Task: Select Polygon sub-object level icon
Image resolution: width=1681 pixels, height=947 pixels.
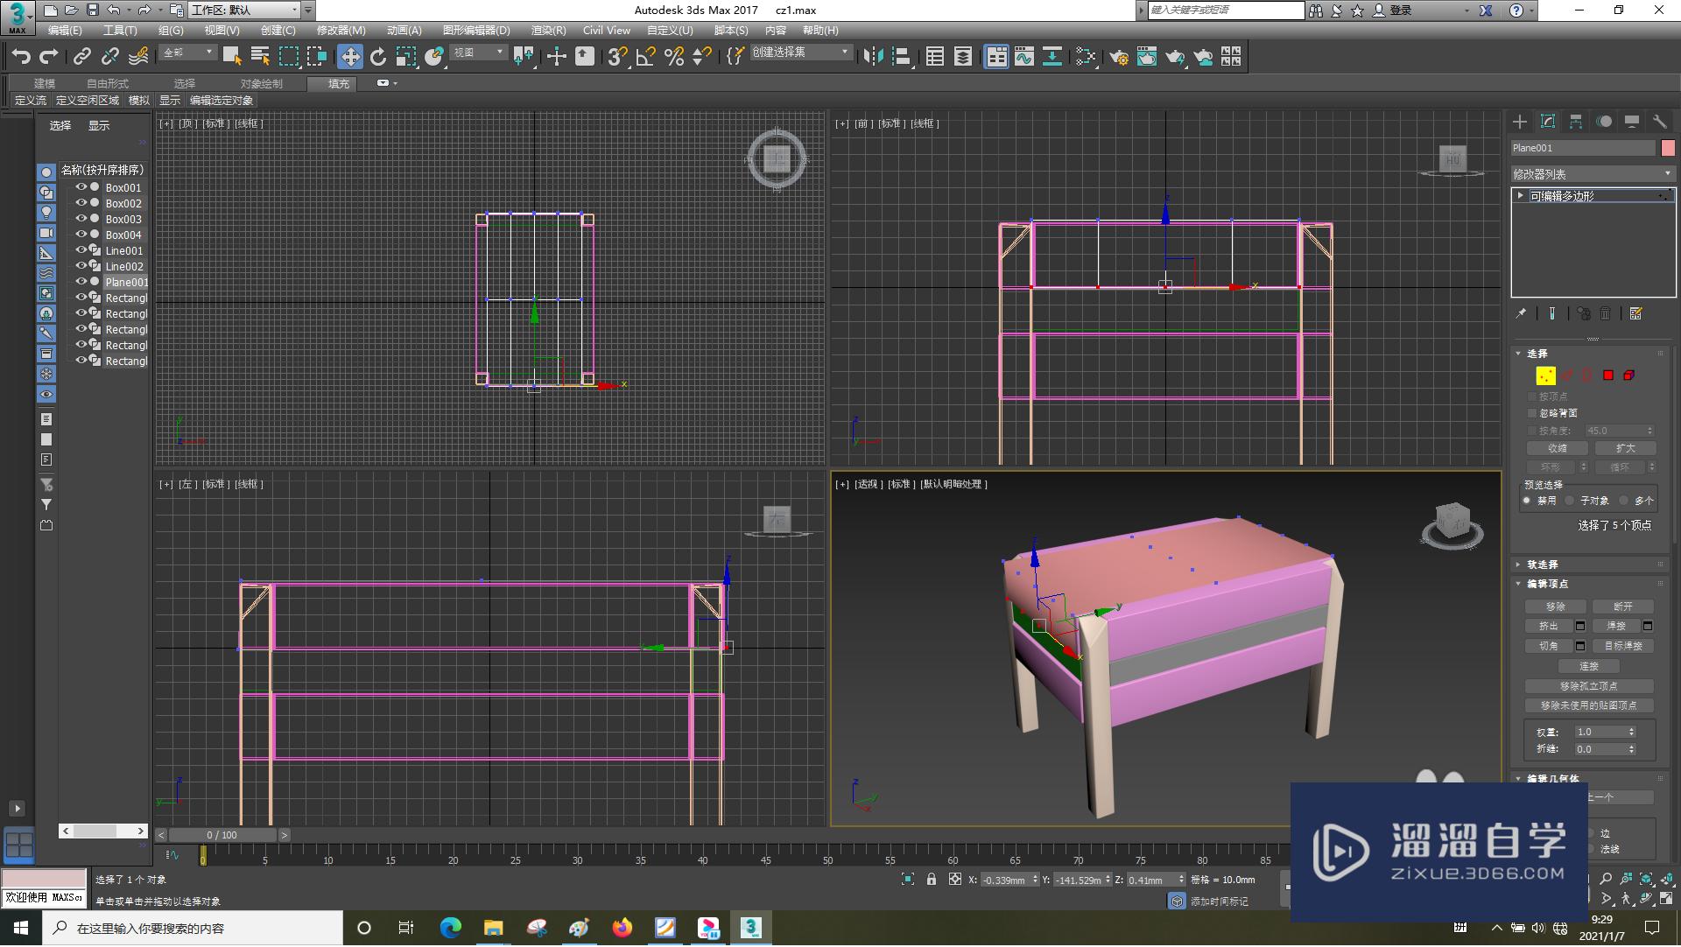Action: (x=1608, y=375)
